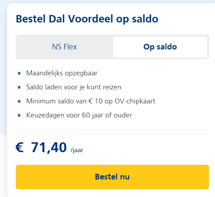Click the /jaar label next to the price
215x197 pixels.
coord(77,150)
